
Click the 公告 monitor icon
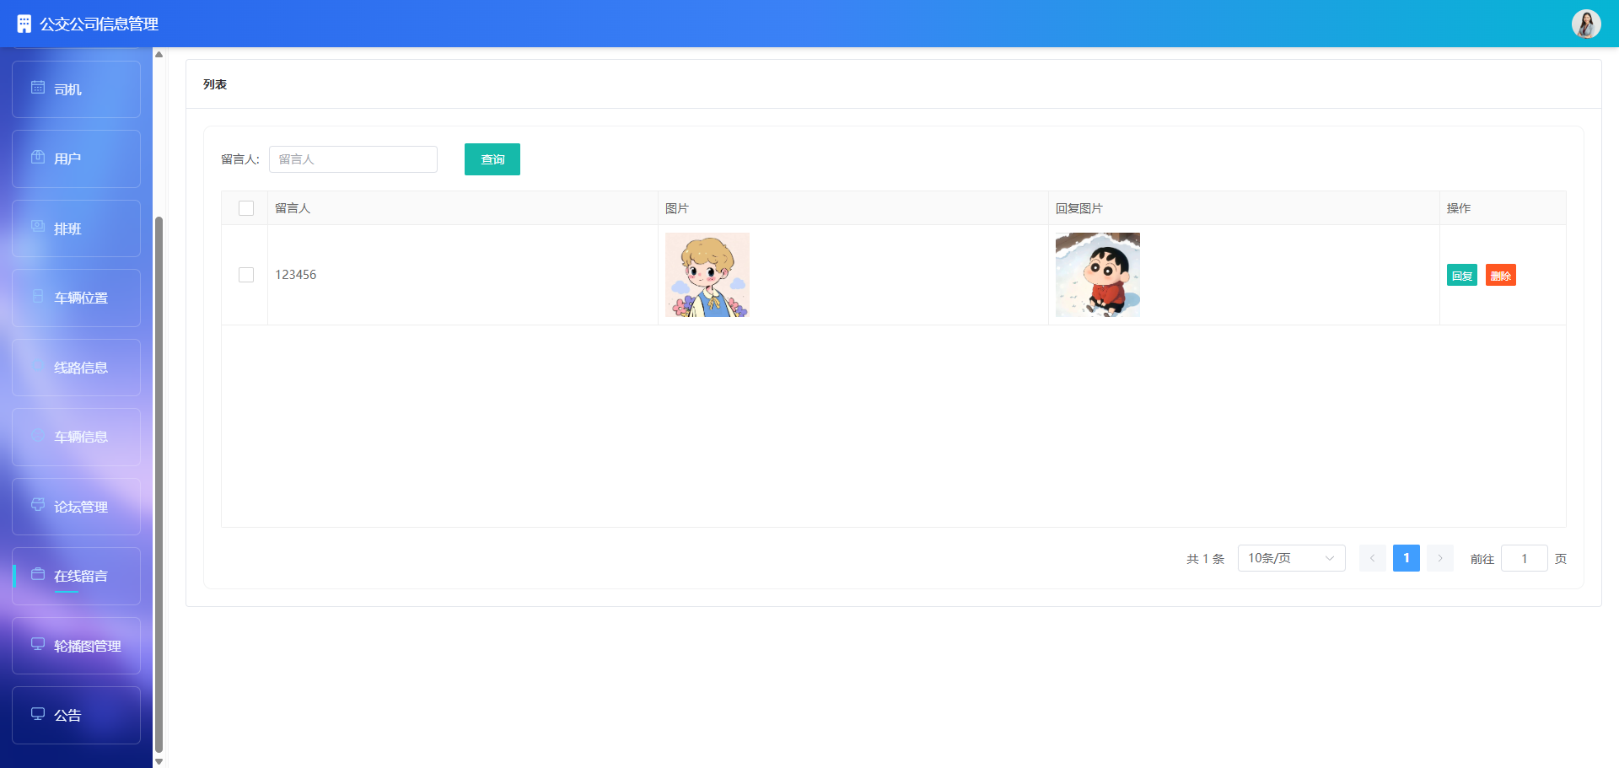38,714
